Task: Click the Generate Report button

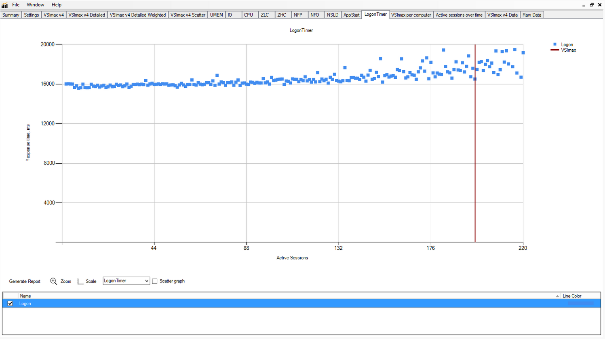Action: [x=25, y=281]
